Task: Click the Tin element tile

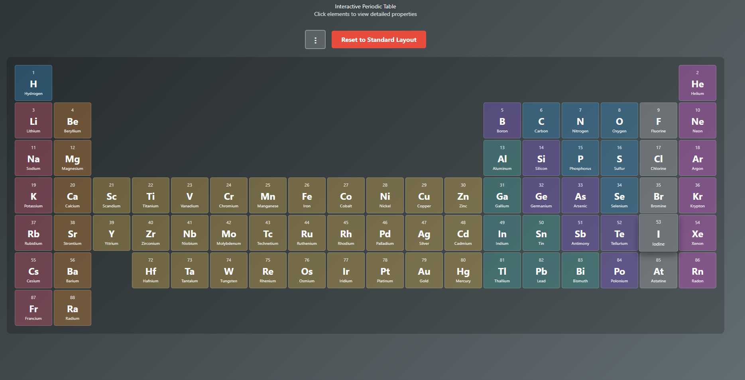Action: point(541,233)
